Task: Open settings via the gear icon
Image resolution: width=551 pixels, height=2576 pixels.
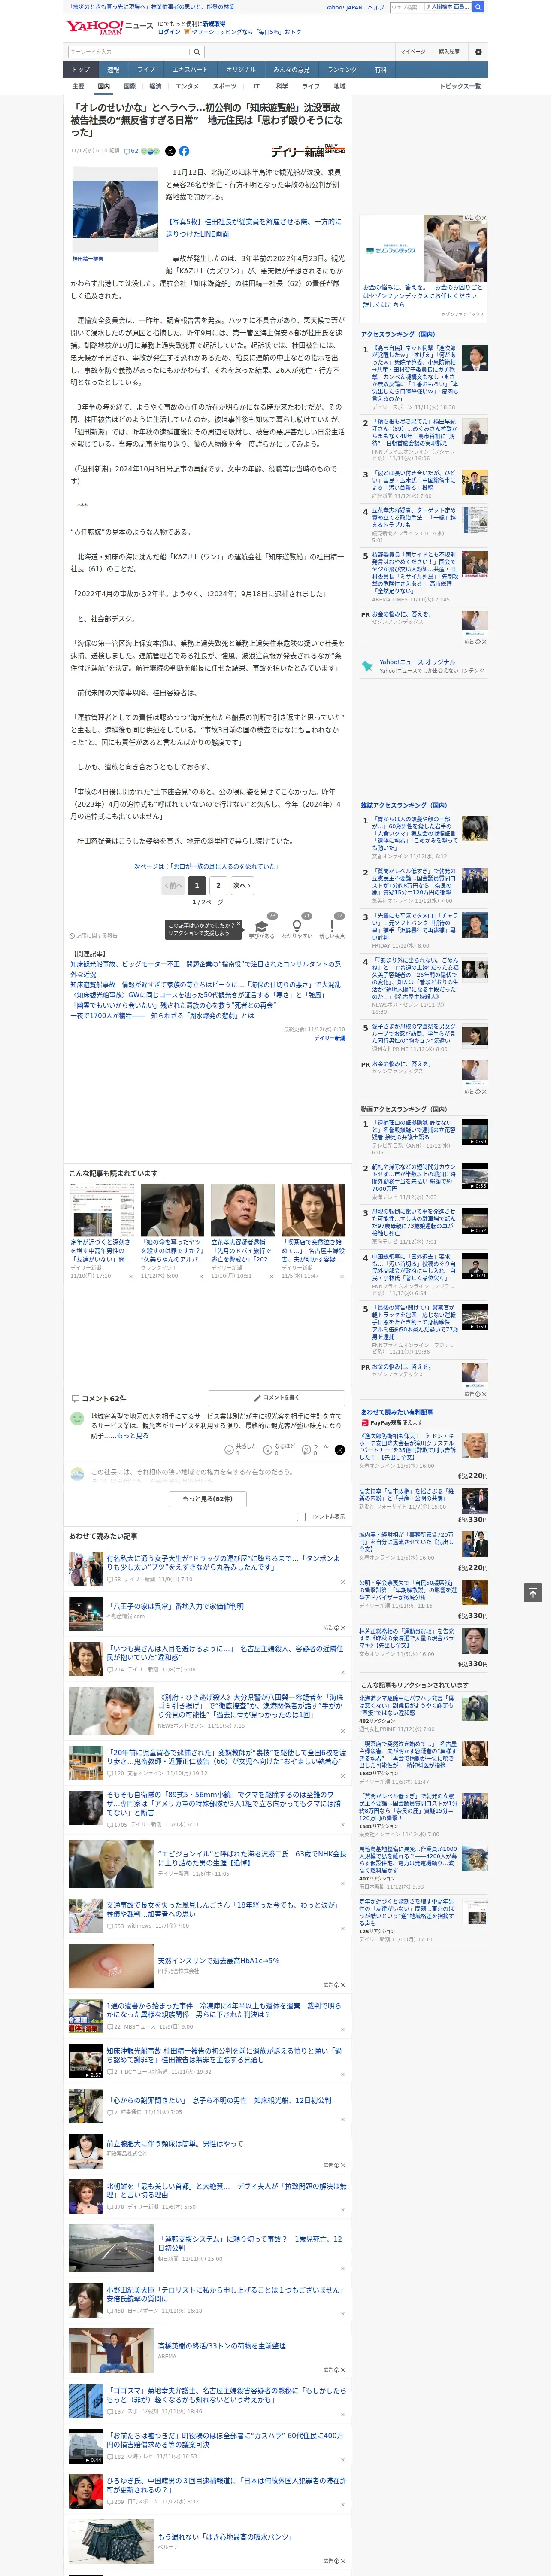Action: coord(478,52)
